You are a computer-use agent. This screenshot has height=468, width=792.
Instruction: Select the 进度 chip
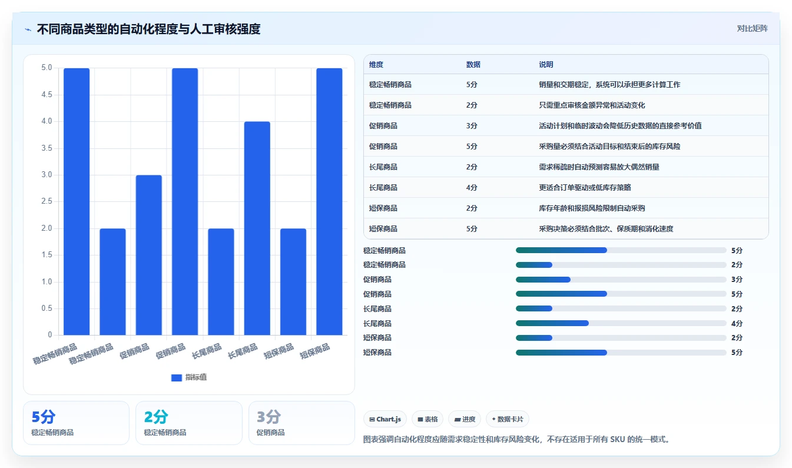(x=465, y=419)
